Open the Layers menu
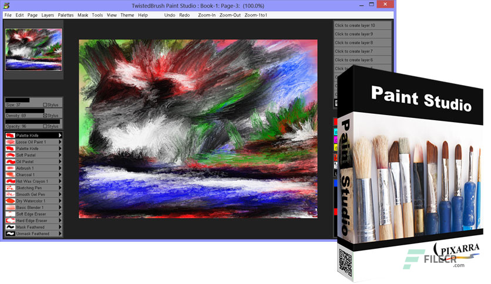The width and height of the screenshot is (491, 284). [x=48, y=15]
